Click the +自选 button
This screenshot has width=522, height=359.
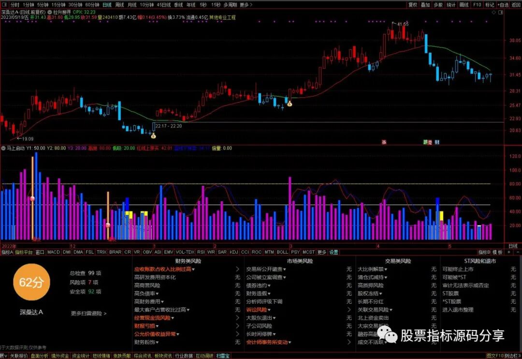503,5
